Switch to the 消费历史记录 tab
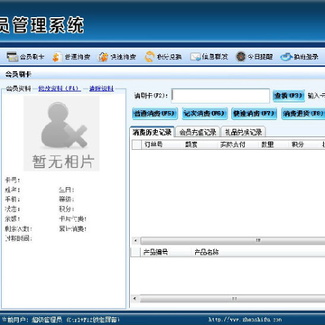 152,132
